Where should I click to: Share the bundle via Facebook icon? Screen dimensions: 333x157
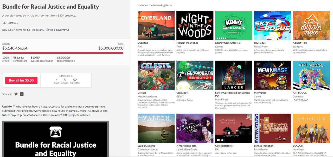tap(22, 94)
